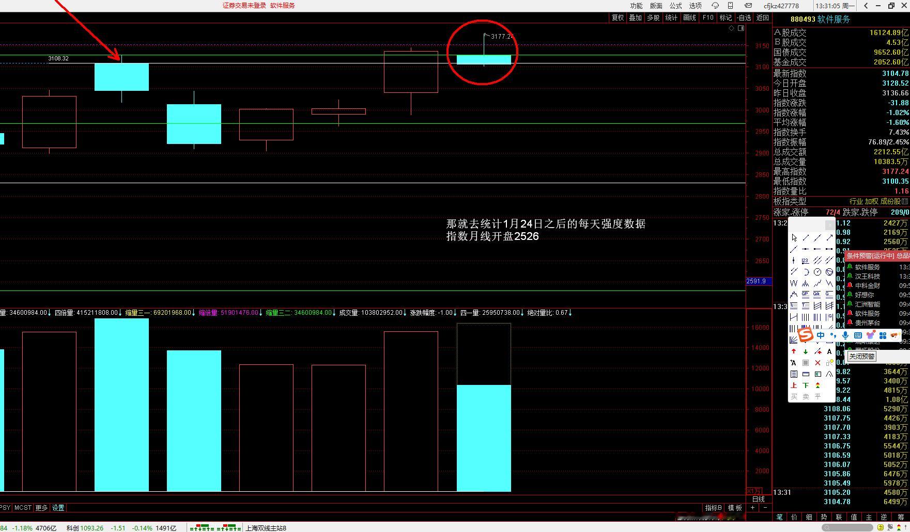Click the Sogou input S logo

click(806, 335)
